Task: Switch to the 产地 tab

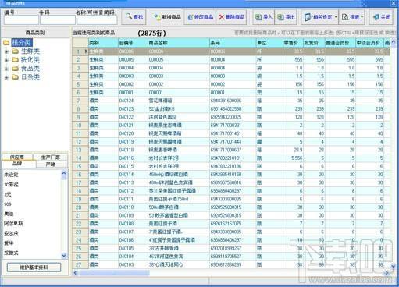Action: tap(51, 165)
